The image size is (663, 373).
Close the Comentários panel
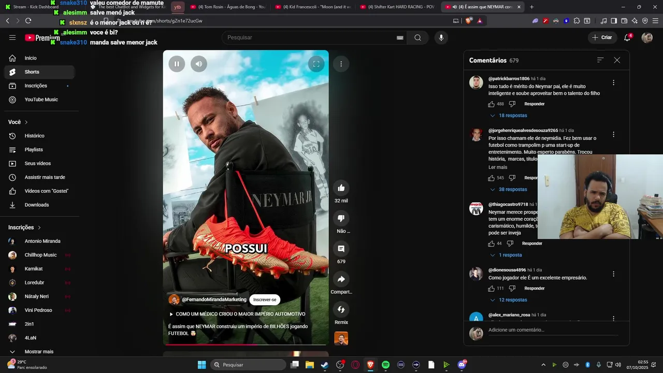pos(617,60)
